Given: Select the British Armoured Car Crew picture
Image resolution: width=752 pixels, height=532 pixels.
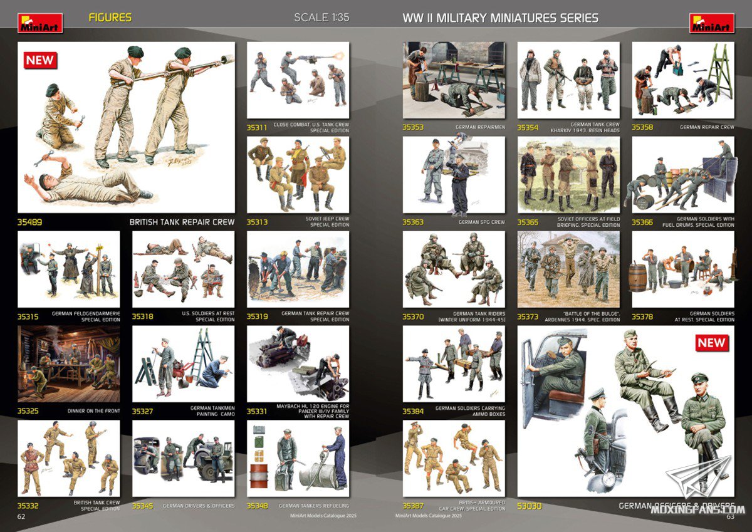Looking at the screenshot, I should [x=454, y=459].
